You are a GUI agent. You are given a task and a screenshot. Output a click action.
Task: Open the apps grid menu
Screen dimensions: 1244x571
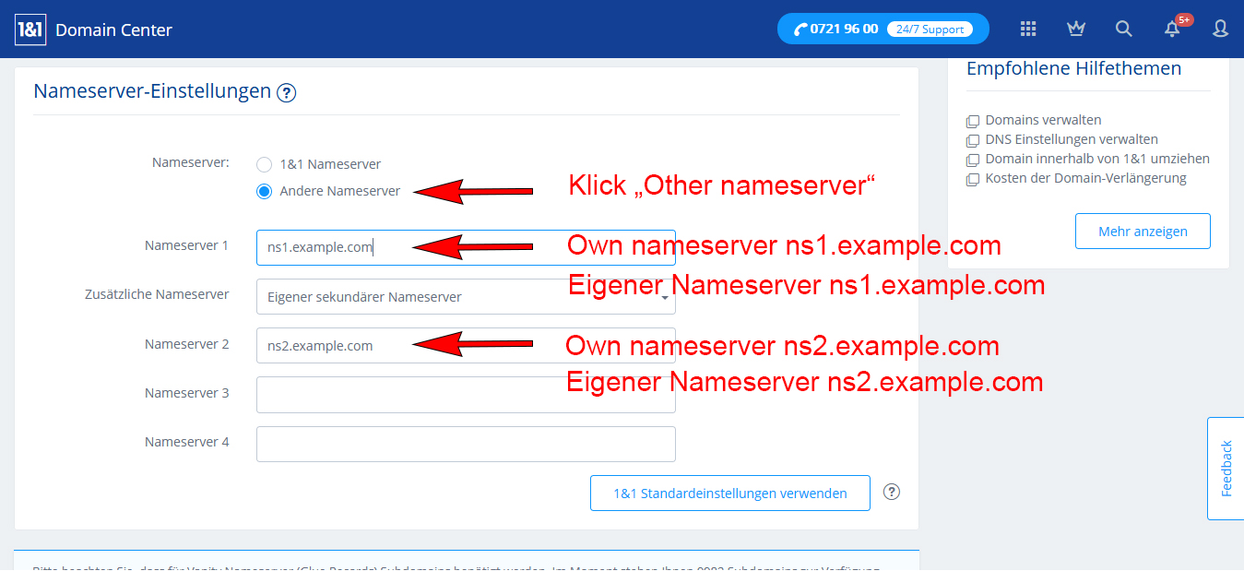[1028, 29]
